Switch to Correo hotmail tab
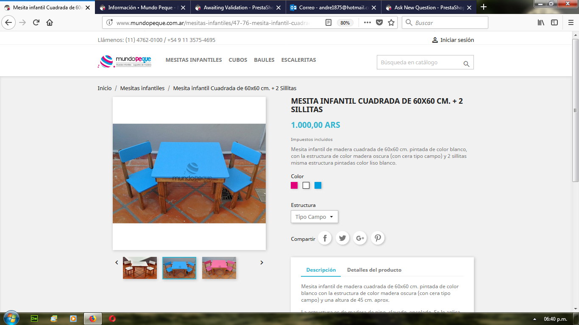 (334, 7)
